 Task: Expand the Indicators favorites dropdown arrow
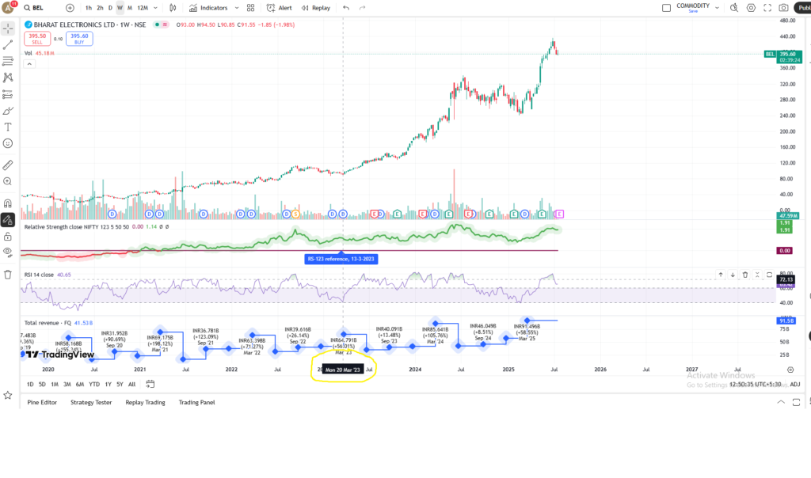[237, 8]
